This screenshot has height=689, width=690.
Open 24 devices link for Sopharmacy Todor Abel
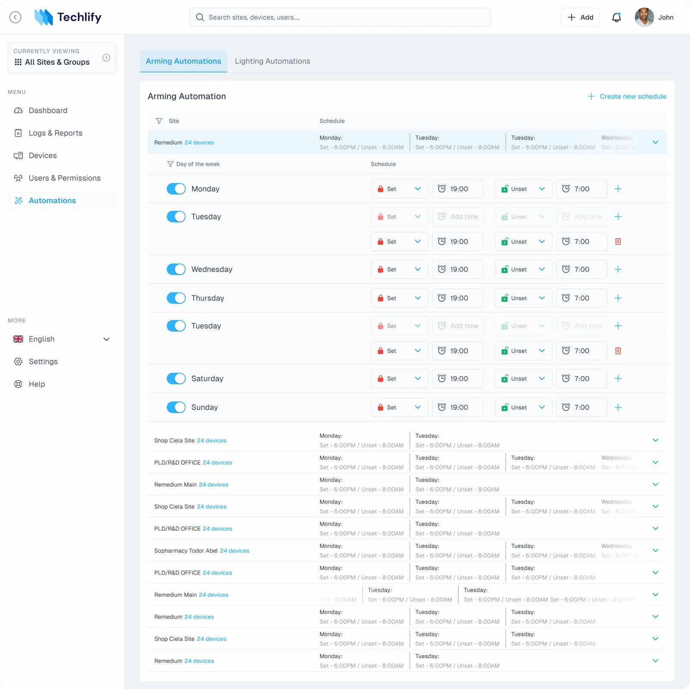(x=235, y=551)
